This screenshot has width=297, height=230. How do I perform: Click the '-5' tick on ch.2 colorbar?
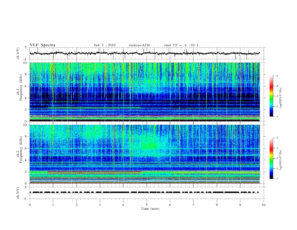(x=277, y=158)
